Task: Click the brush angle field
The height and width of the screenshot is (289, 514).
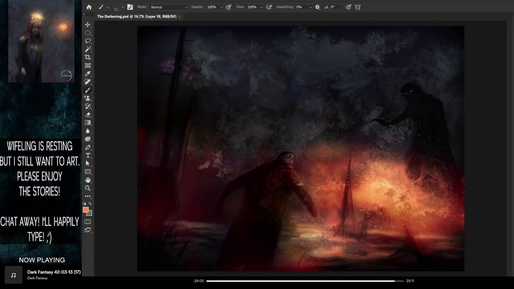Action: [x=336, y=7]
